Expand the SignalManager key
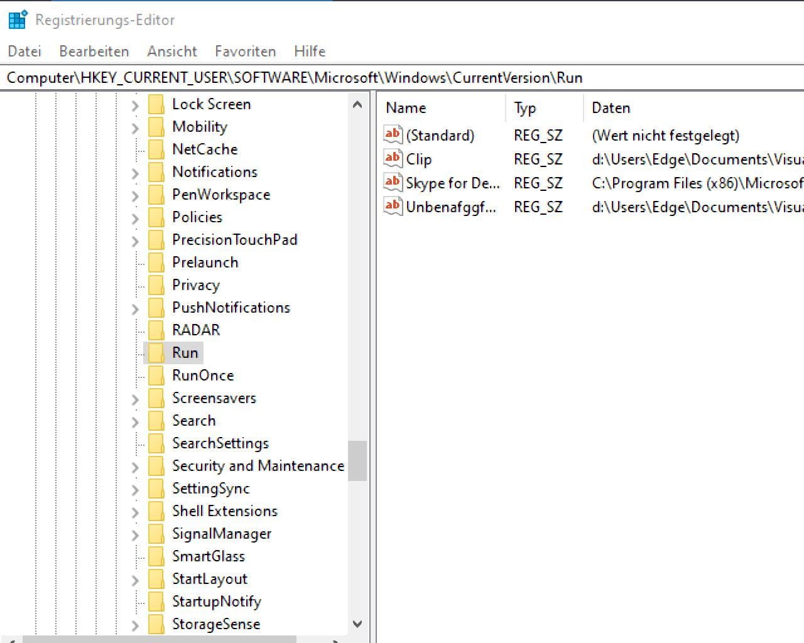The width and height of the screenshot is (804, 643). click(x=135, y=535)
